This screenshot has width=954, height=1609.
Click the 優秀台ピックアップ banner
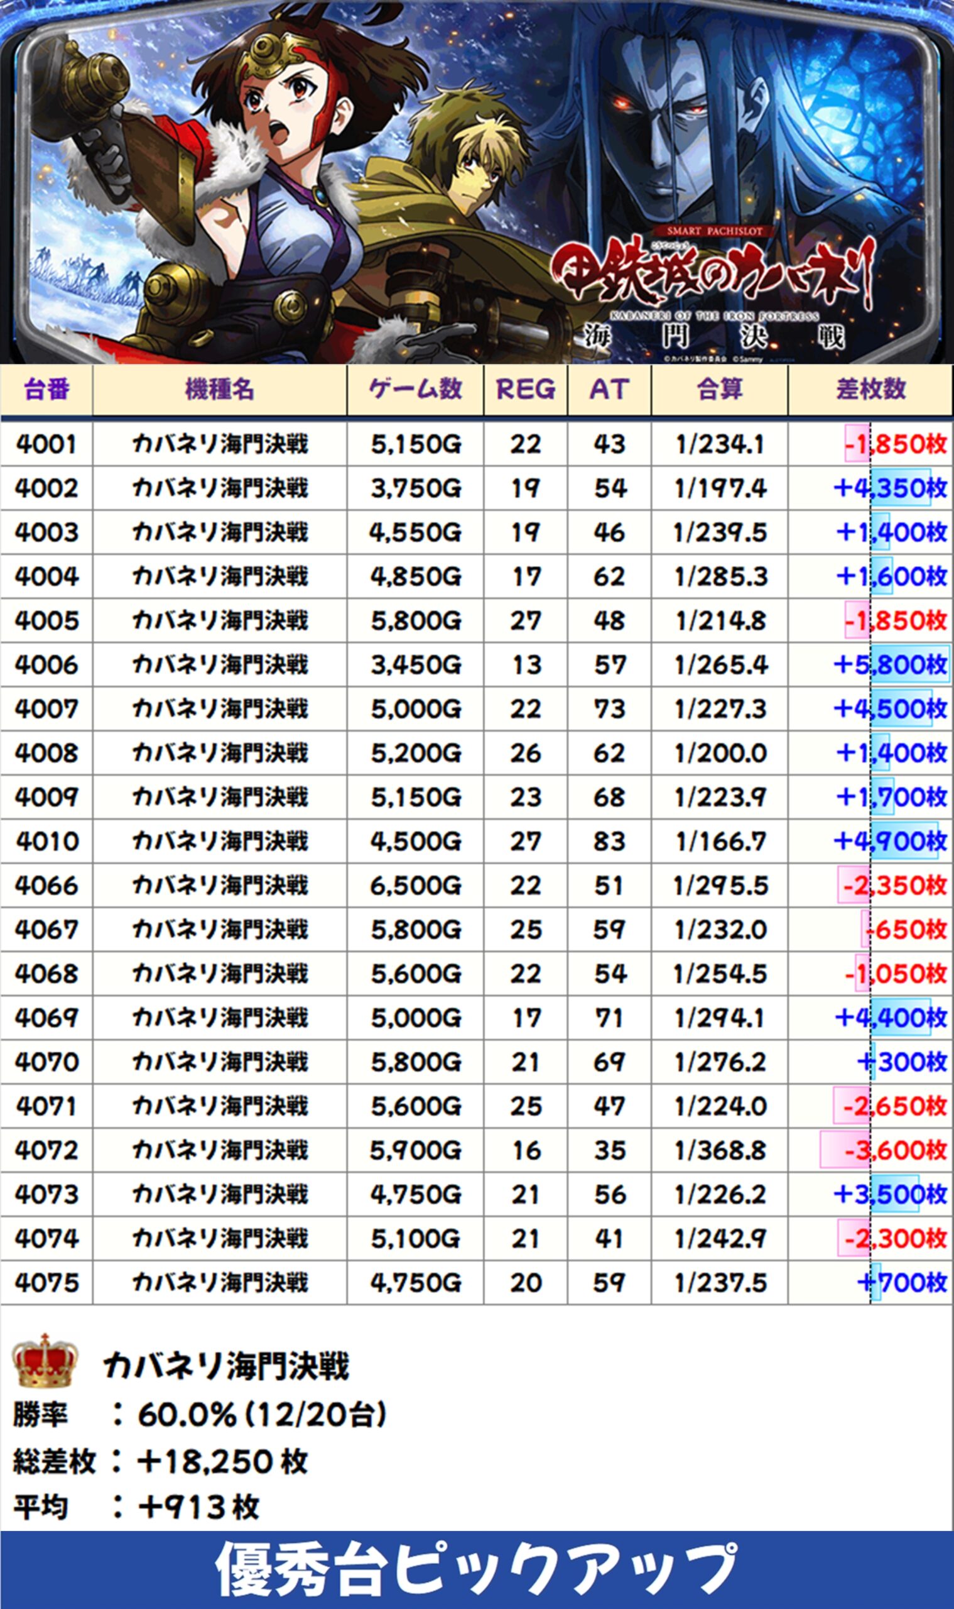point(477,1571)
